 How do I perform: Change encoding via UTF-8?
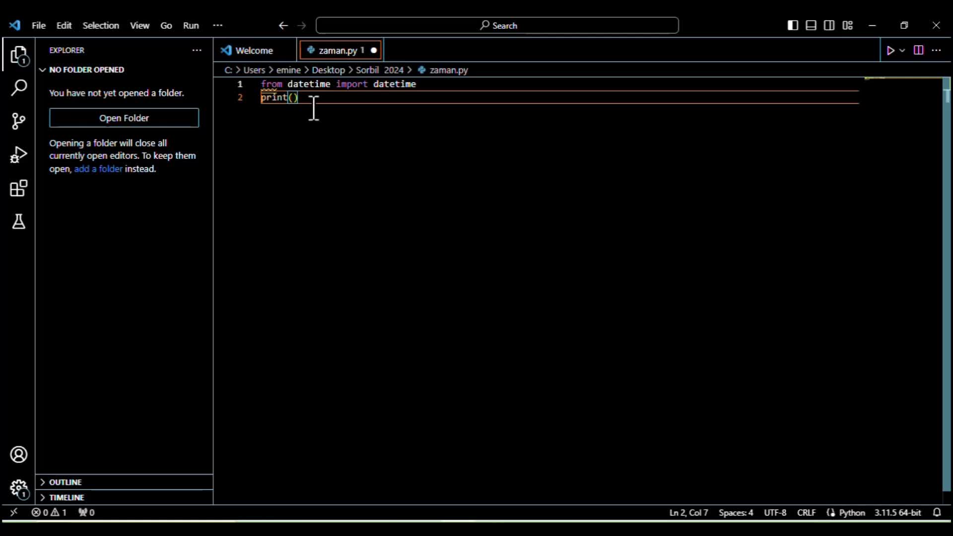[x=775, y=513]
